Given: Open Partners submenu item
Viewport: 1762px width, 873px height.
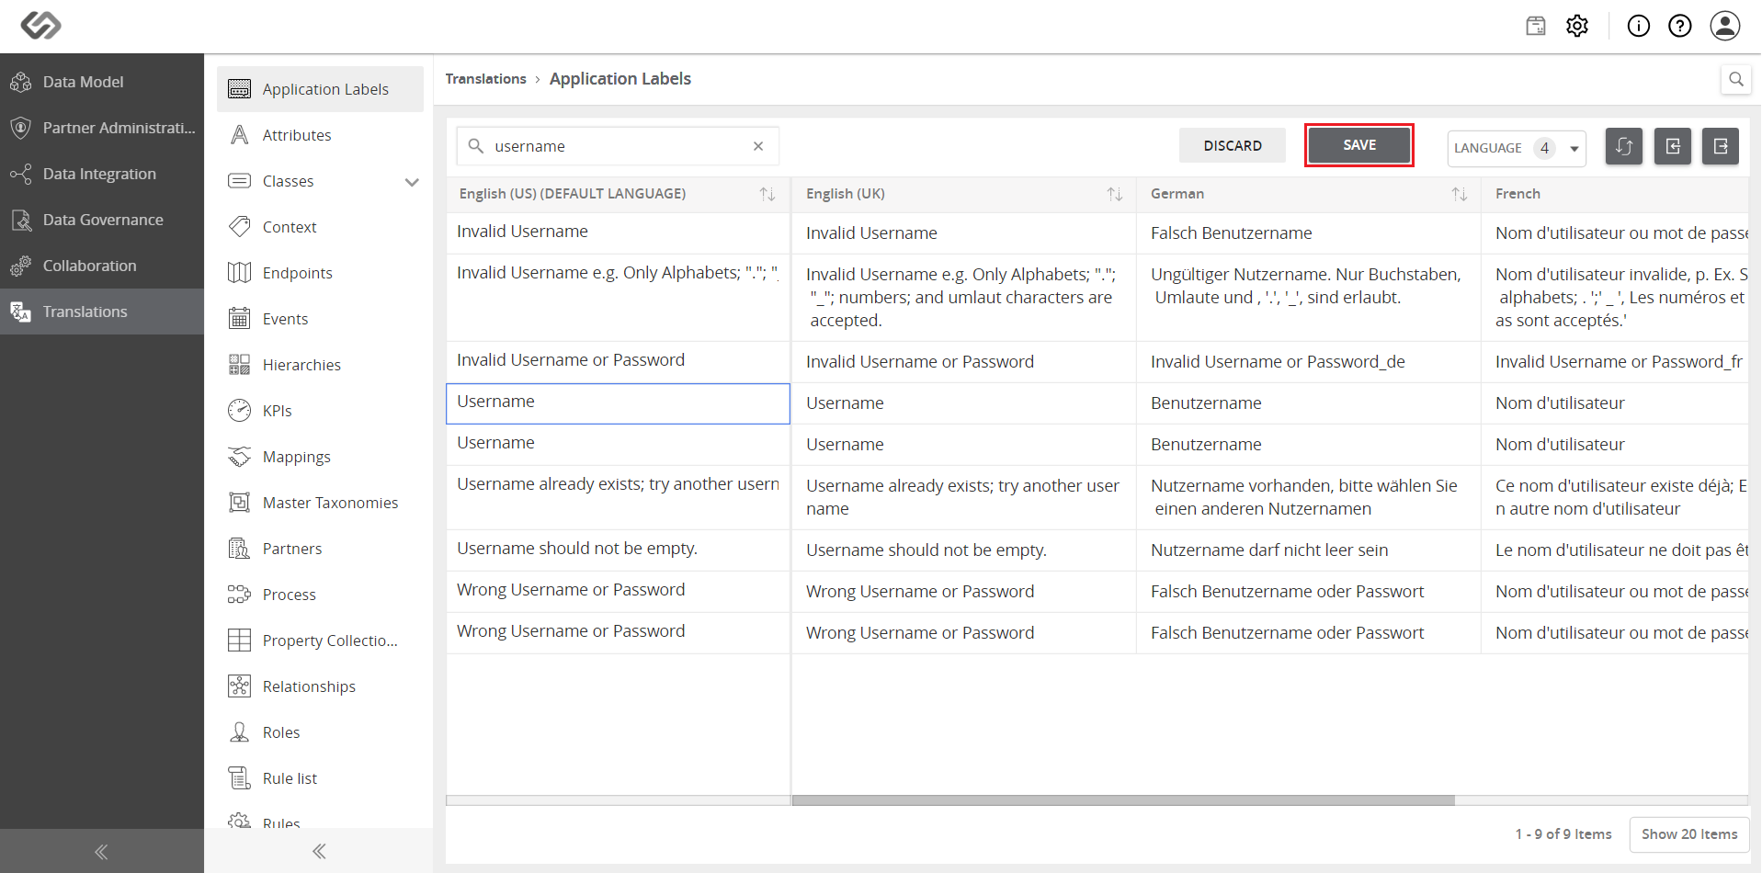Looking at the screenshot, I should 320,549.
